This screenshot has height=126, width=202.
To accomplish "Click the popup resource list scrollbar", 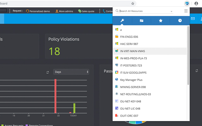I will click(188, 55).
